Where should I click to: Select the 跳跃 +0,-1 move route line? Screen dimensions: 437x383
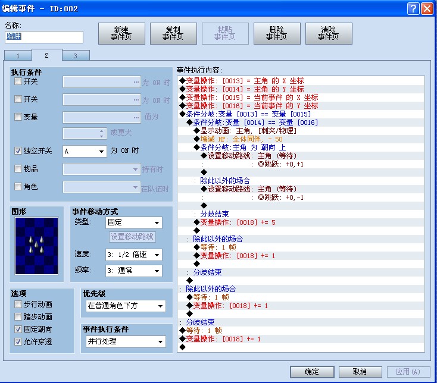click(301, 197)
